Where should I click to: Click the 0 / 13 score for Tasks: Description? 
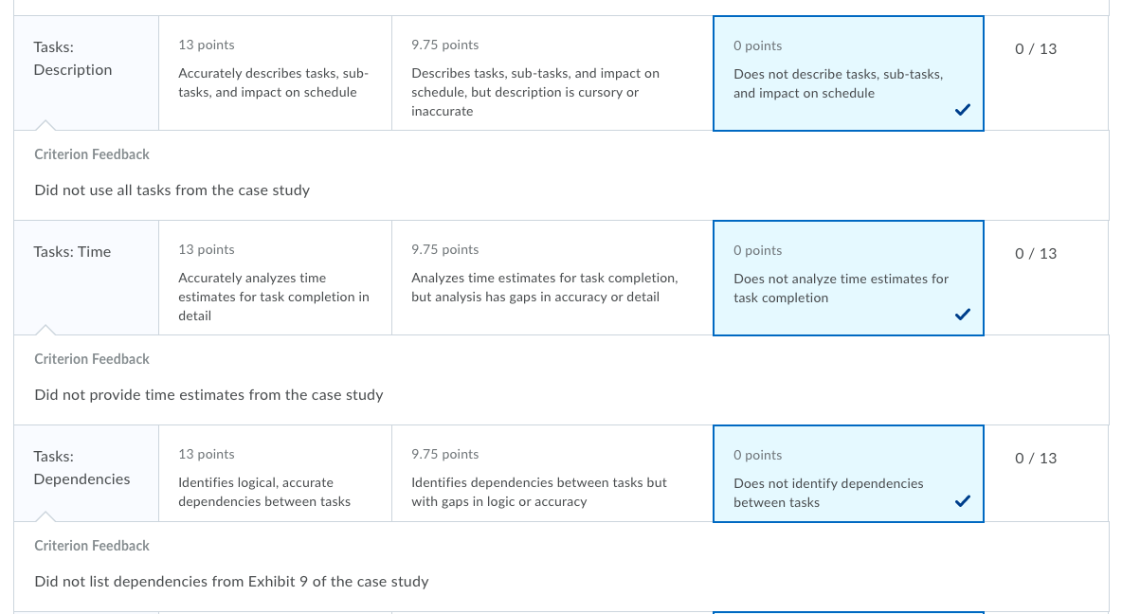pos(1036,48)
